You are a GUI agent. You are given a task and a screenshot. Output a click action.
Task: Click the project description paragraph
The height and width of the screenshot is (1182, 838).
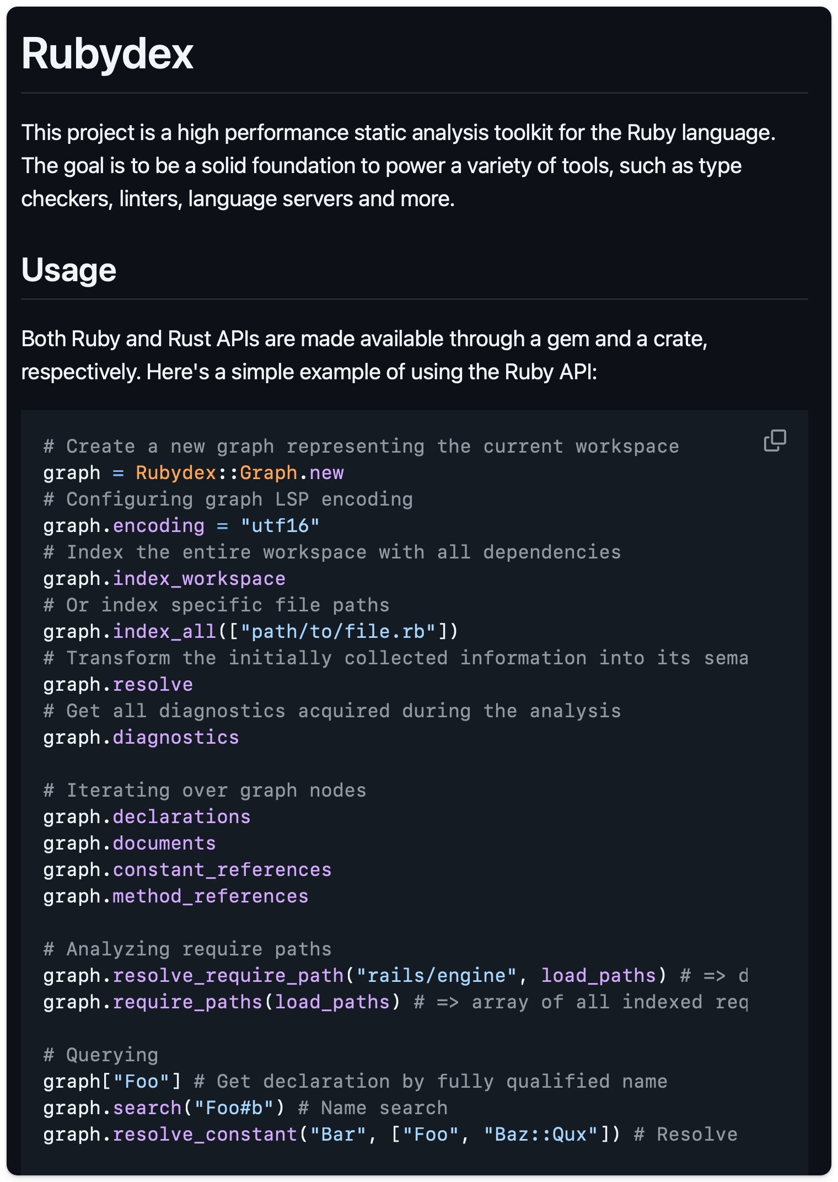tap(397, 165)
